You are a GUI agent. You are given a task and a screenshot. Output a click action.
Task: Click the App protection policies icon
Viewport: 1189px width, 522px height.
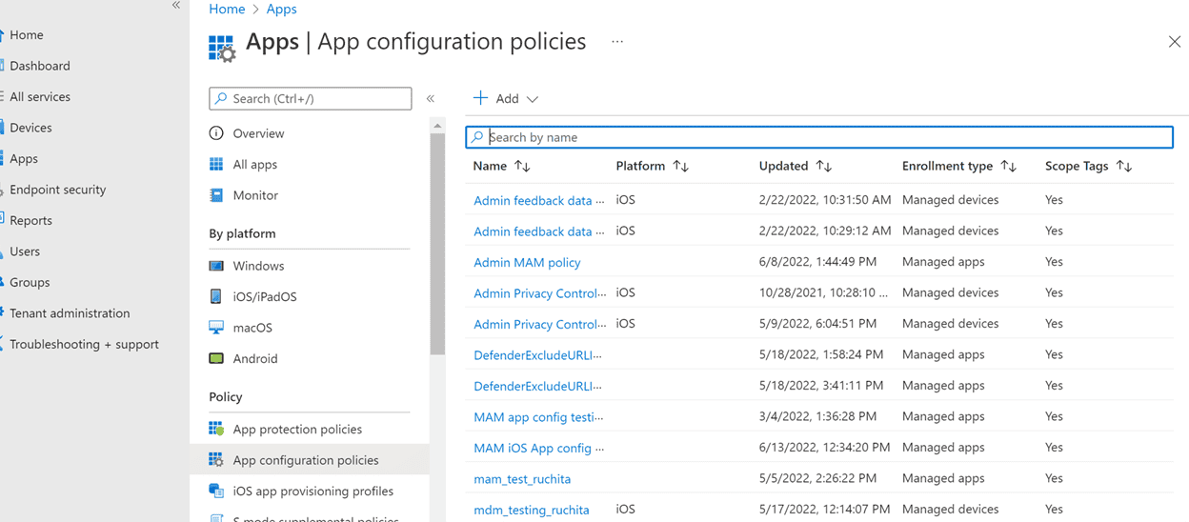(x=216, y=430)
